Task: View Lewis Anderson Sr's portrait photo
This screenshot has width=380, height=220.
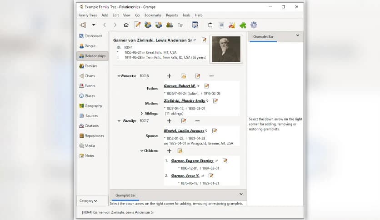Action: point(226,50)
